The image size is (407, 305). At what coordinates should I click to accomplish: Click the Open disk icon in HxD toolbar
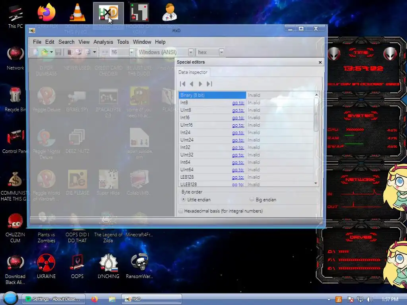(x=78, y=52)
